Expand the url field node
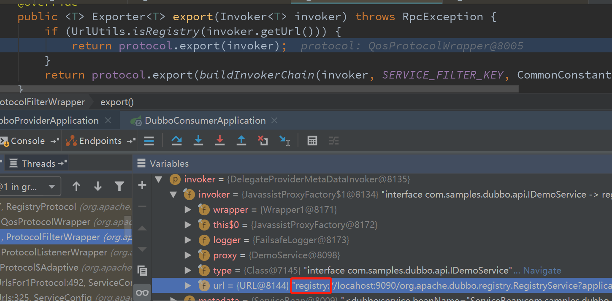Viewport: 612px width, 301px height. click(x=188, y=286)
